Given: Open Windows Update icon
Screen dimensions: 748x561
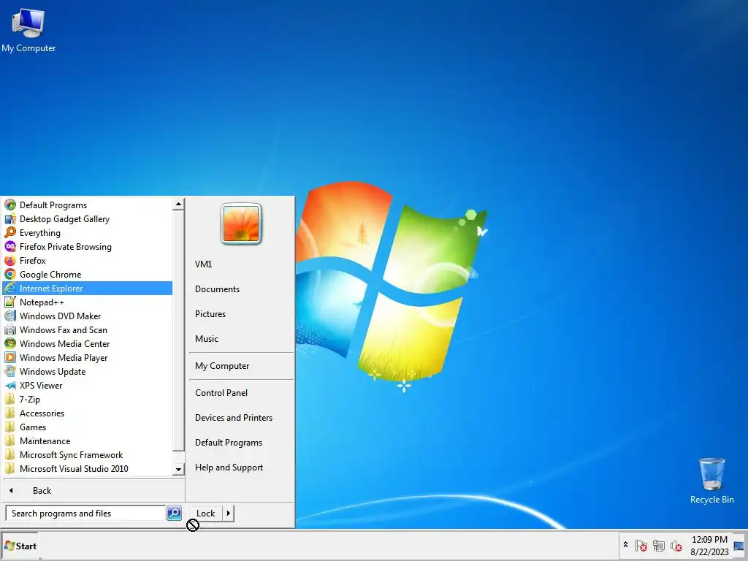Looking at the screenshot, I should tap(10, 371).
